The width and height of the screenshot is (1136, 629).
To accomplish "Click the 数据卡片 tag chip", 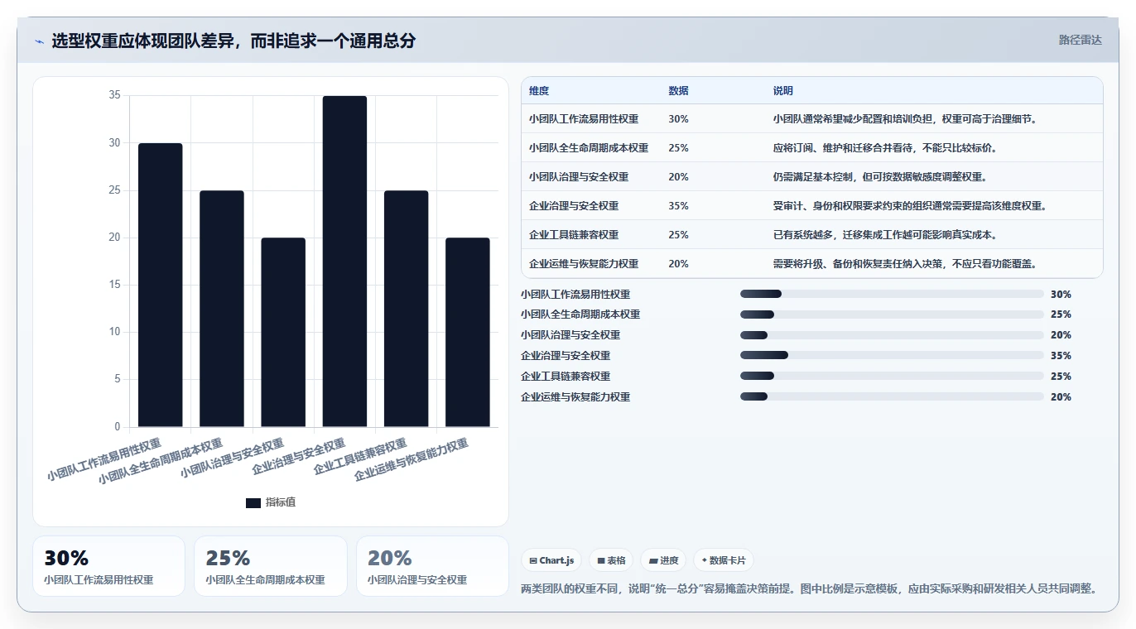I will [x=723, y=560].
